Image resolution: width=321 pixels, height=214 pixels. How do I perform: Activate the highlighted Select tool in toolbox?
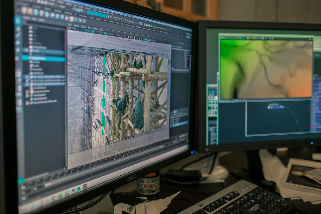click(18, 21)
